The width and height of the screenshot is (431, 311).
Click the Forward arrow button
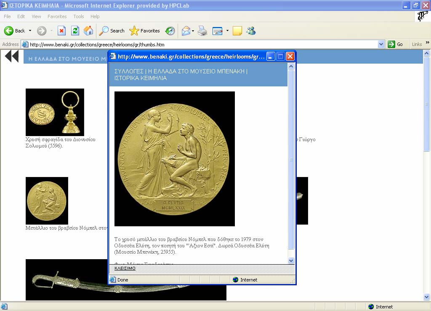[42, 30]
